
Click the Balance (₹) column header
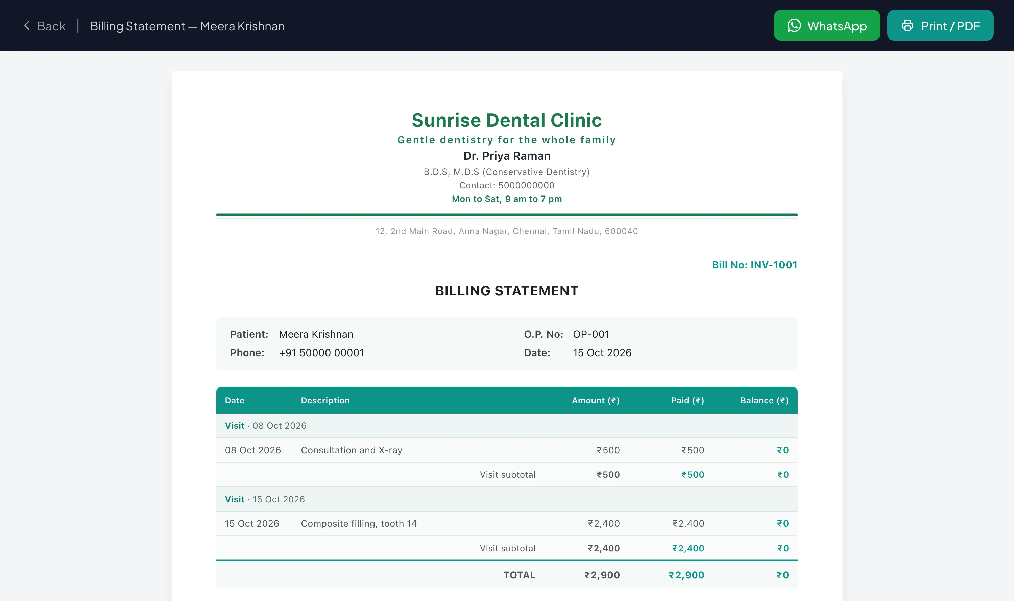coord(764,400)
